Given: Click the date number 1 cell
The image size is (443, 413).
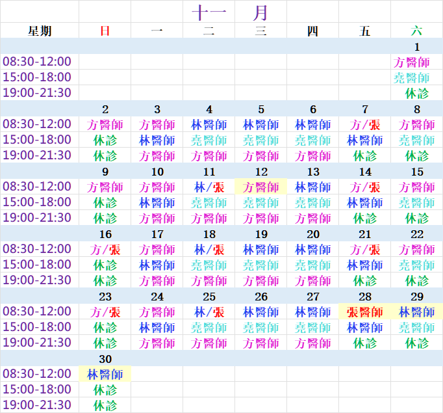Looking at the screenshot, I should [x=416, y=47].
